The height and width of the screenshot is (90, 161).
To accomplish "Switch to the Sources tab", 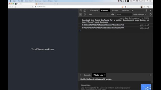I will pyautogui.click(x=115, y=10).
